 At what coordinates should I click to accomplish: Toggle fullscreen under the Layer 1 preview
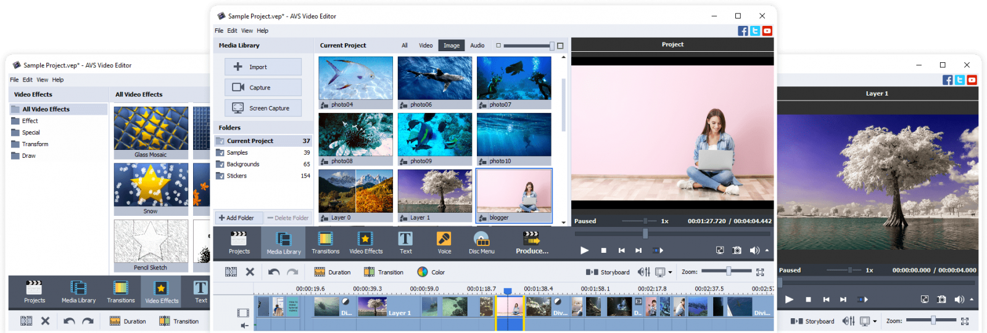click(925, 299)
